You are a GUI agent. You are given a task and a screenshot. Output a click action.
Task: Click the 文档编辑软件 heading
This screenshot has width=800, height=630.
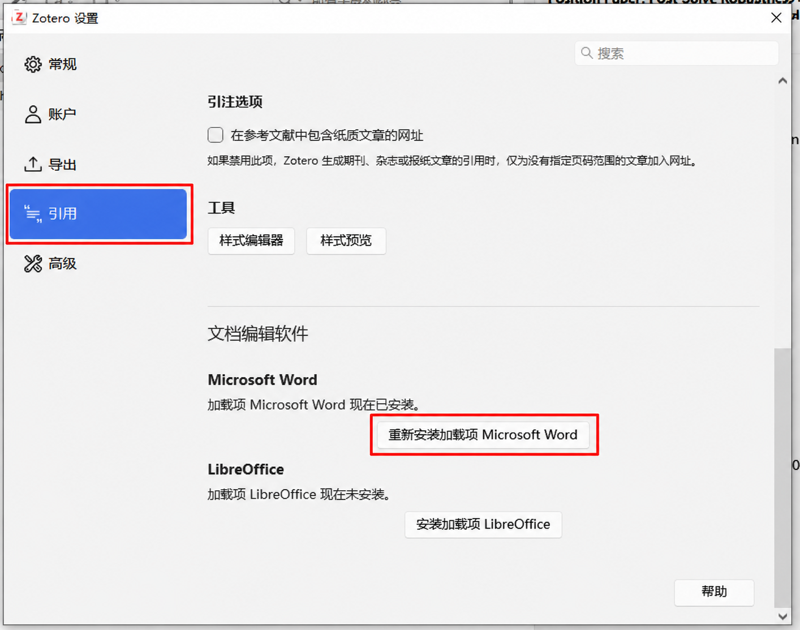coord(257,334)
